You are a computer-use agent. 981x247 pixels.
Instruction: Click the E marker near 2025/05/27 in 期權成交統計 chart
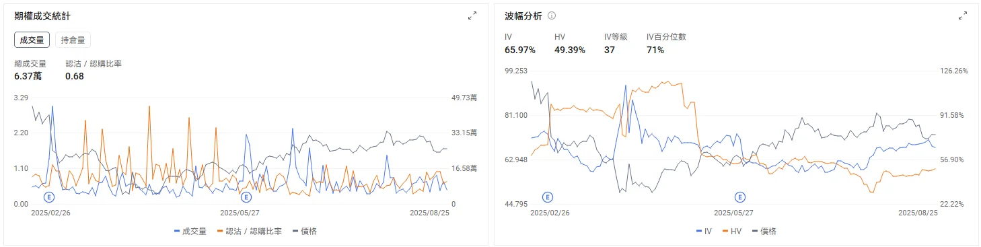coord(246,197)
